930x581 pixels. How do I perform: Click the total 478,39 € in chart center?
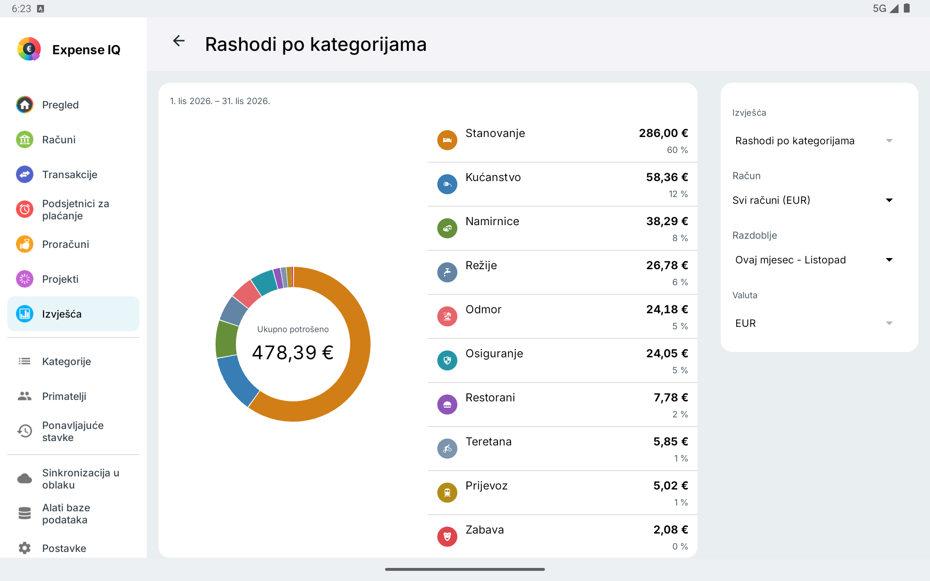coord(293,352)
